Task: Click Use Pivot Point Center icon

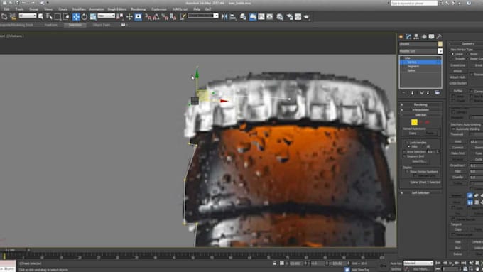Action: [120, 16]
